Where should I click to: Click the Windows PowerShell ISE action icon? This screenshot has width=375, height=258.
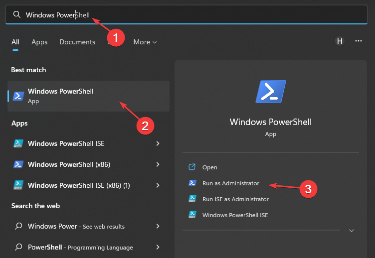pos(192,215)
